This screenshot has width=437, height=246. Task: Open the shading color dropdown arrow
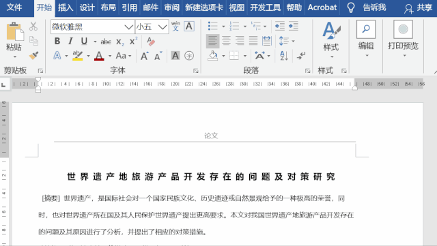coord(223,56)
